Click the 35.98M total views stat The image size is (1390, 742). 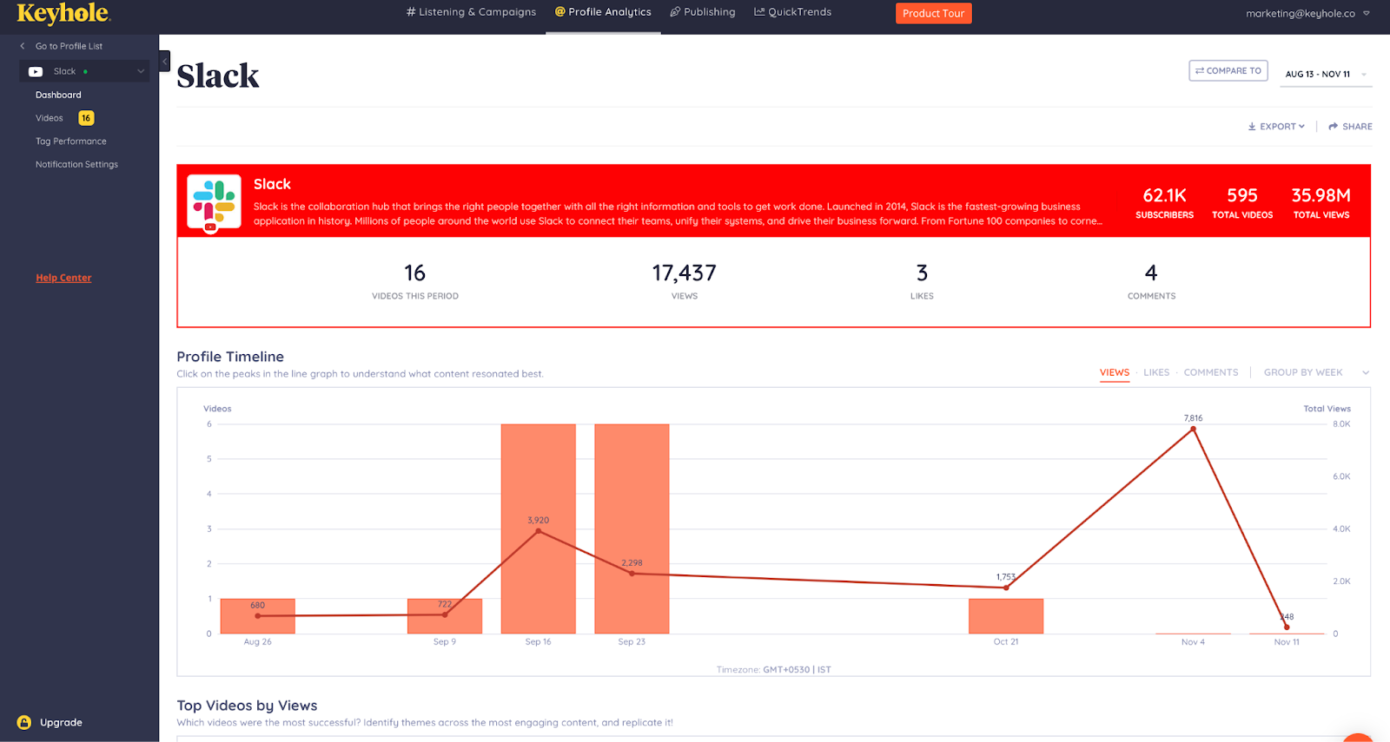coord(1320,203)
